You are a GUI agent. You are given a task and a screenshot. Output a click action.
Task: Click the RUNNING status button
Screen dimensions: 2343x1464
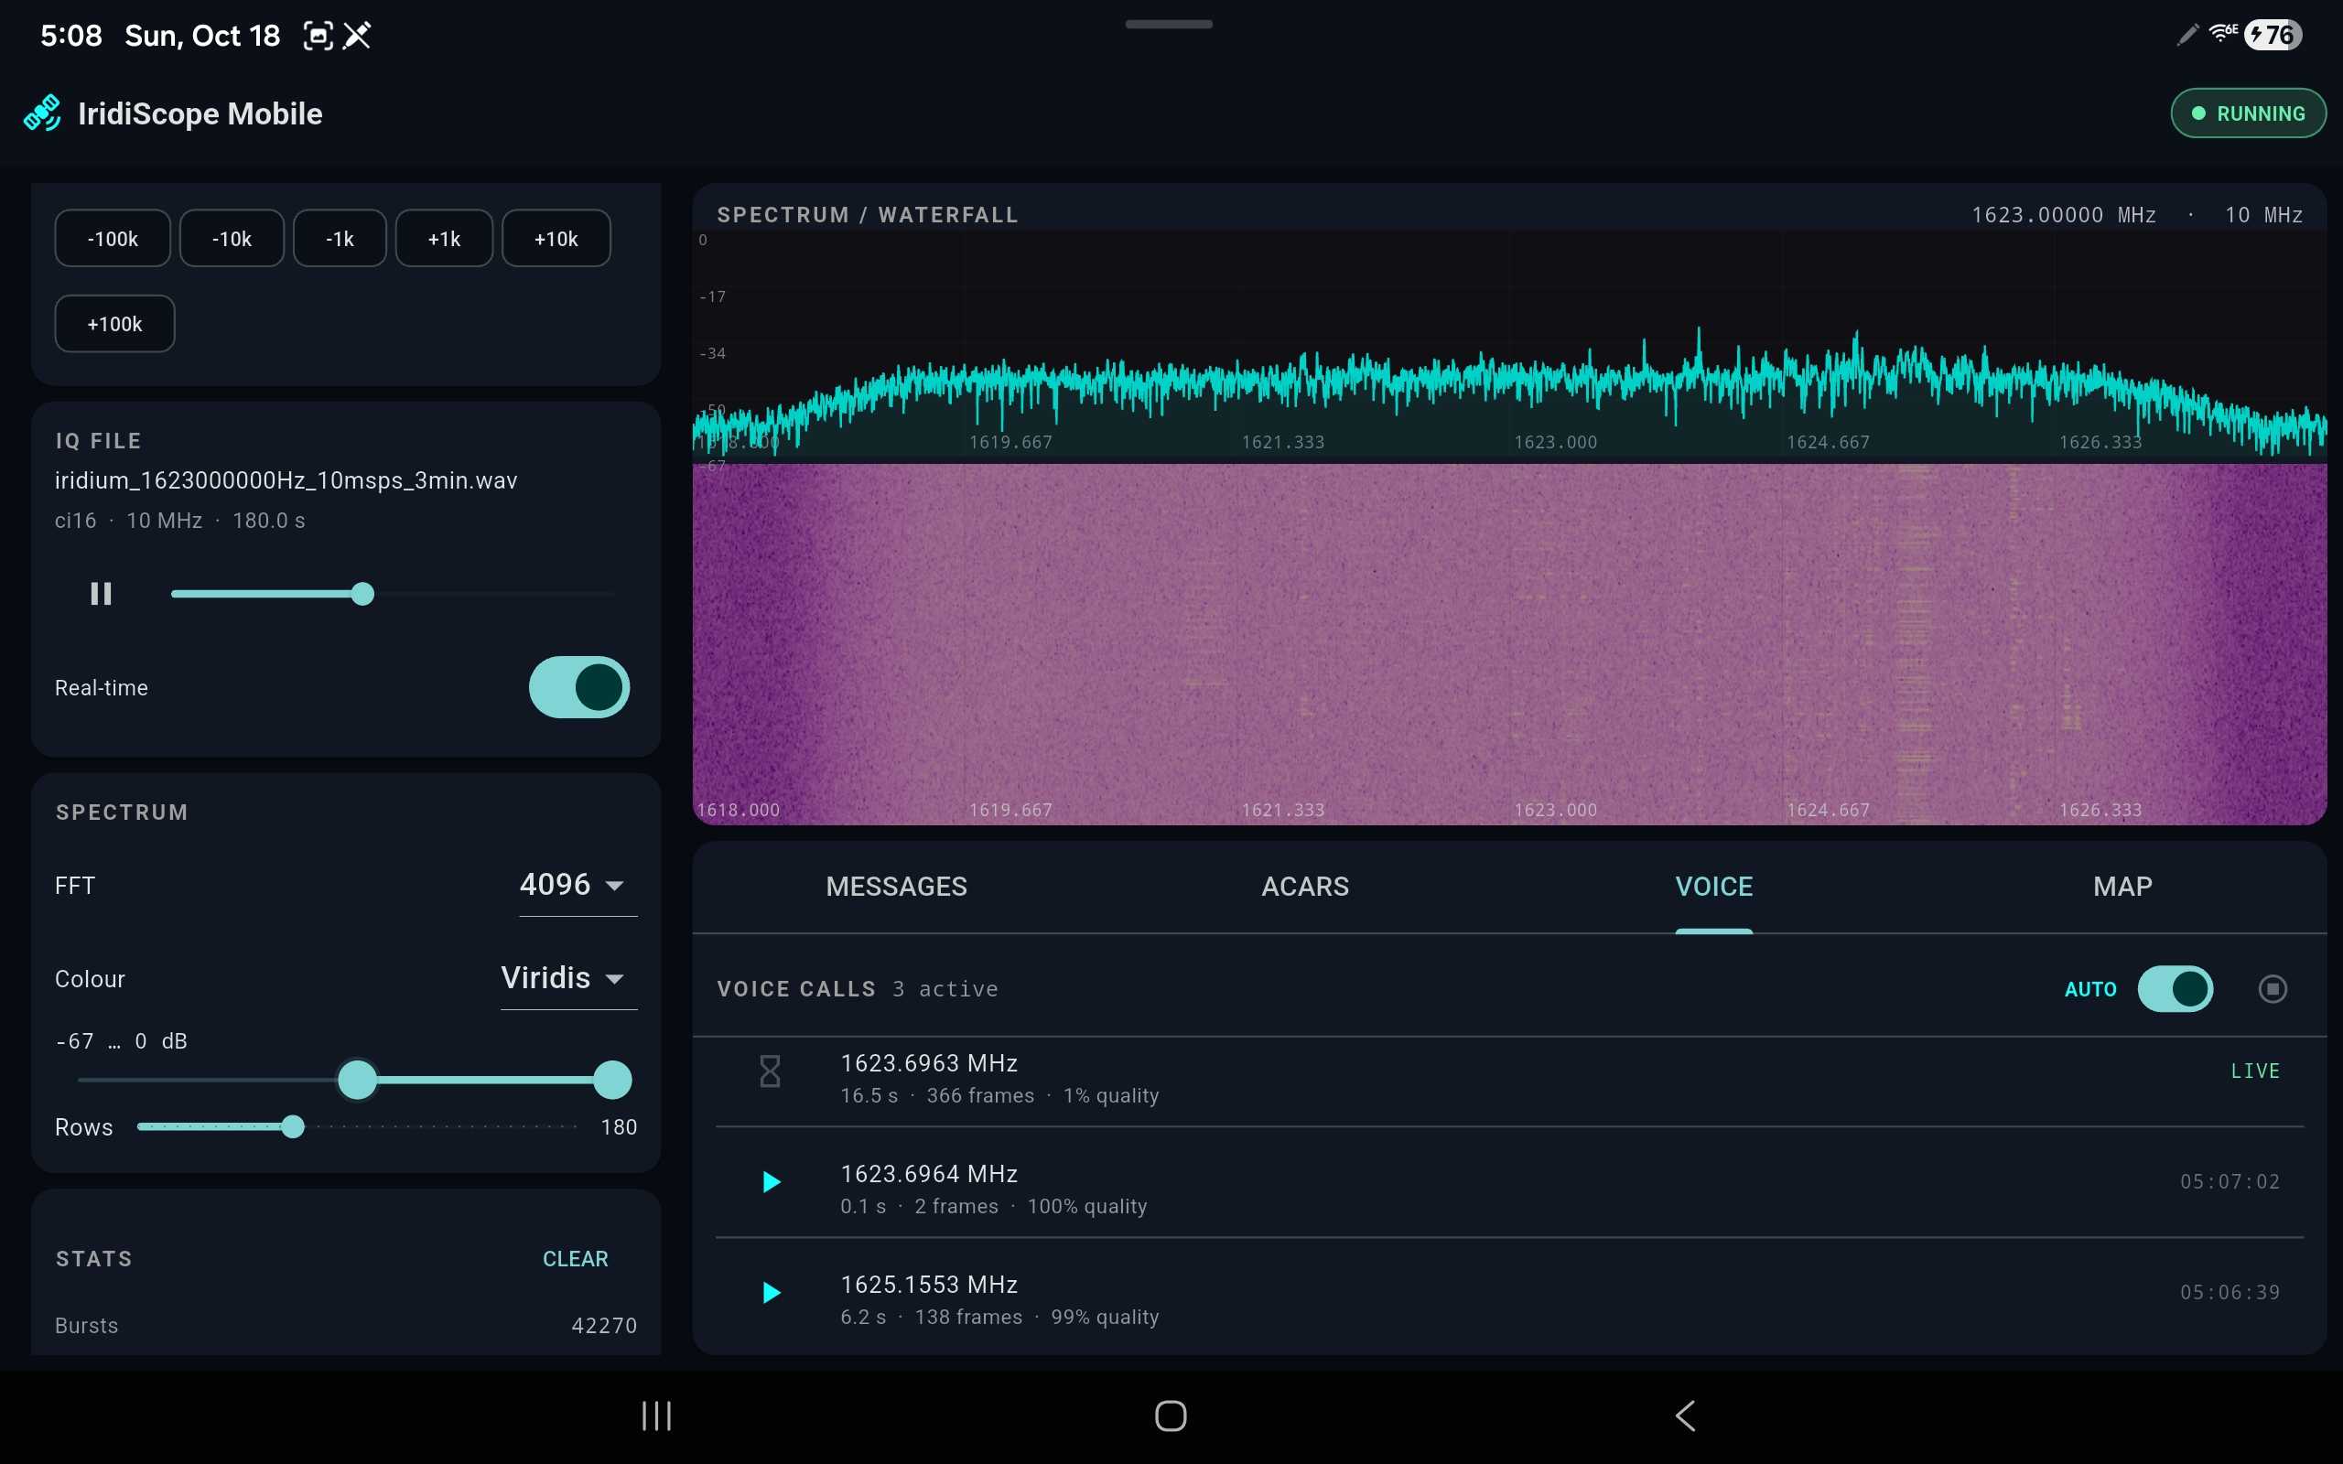click(2248, 113)
